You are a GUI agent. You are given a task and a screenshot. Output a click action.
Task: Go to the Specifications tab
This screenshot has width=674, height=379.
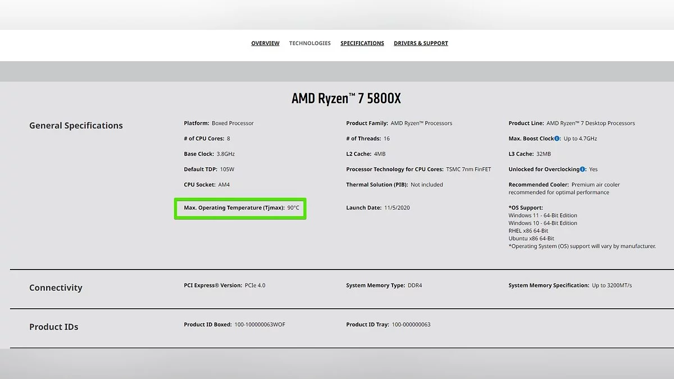coord(362,43)
